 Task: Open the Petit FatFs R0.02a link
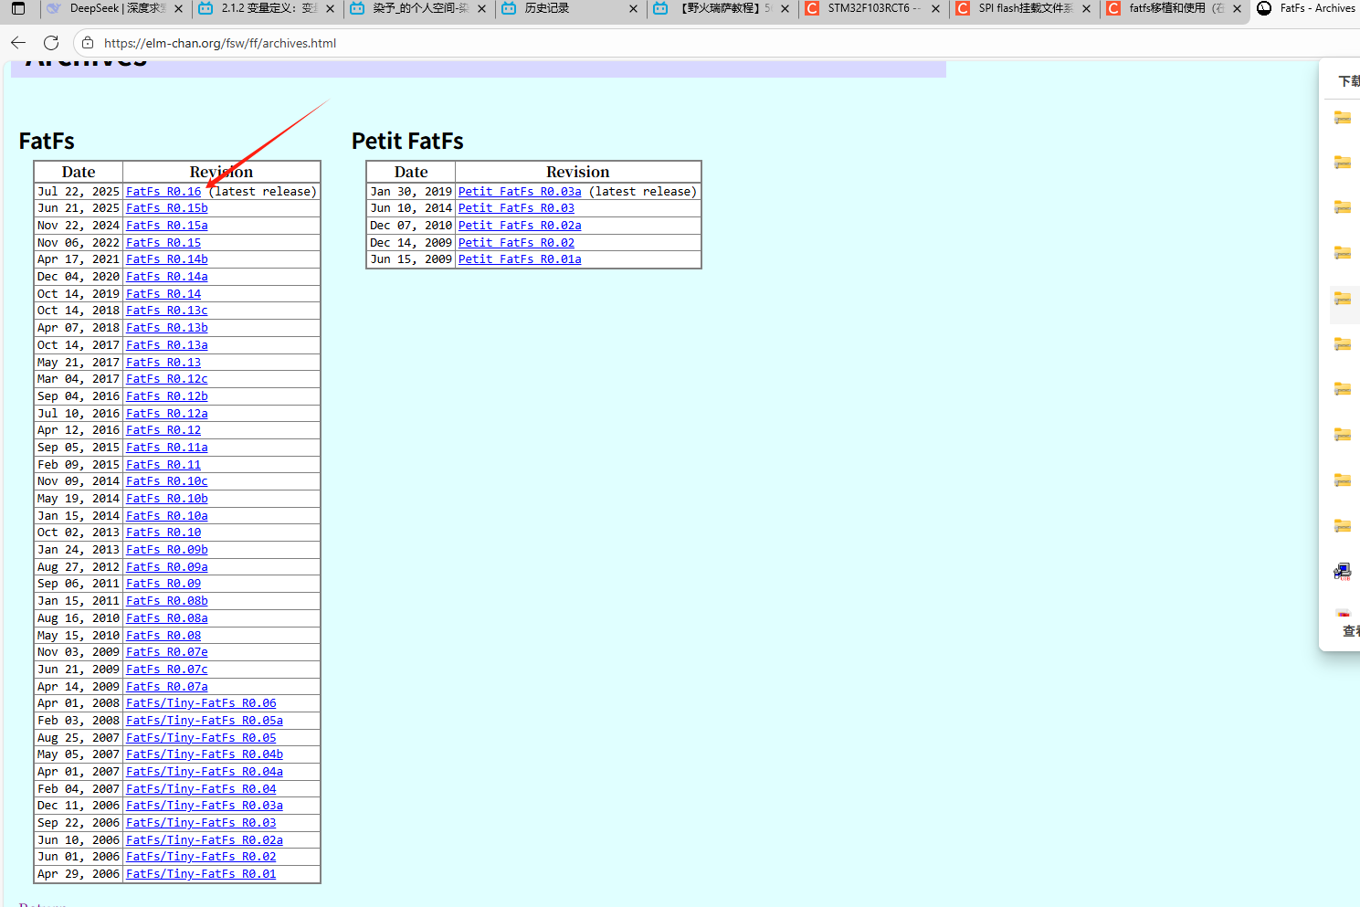tap(520, 226)
